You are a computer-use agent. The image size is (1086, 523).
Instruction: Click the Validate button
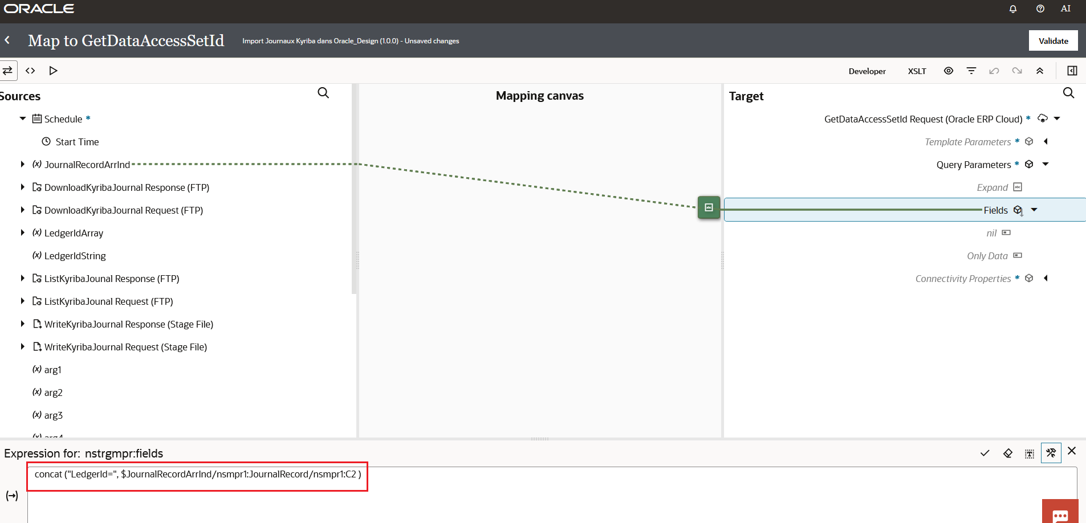click(x=1053, y=41)
